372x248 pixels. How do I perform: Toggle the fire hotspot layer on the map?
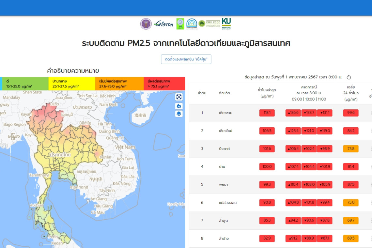click(179, 106)
